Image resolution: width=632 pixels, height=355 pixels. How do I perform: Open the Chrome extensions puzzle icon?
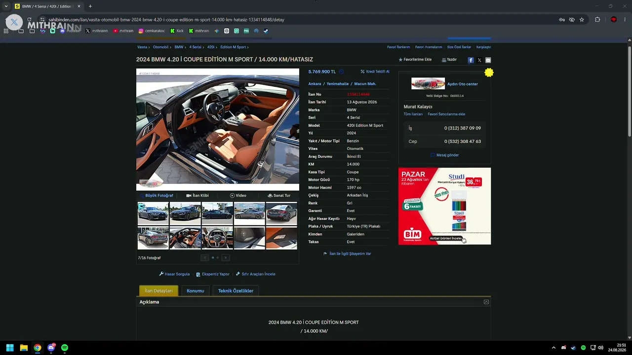point(597,20)
